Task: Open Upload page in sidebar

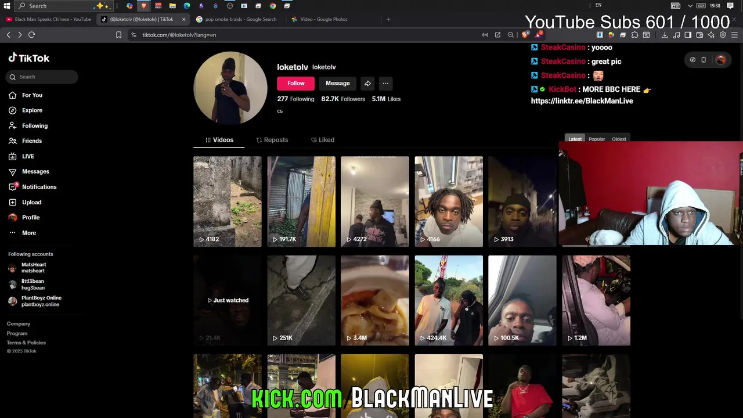Action: pos(26,202)
